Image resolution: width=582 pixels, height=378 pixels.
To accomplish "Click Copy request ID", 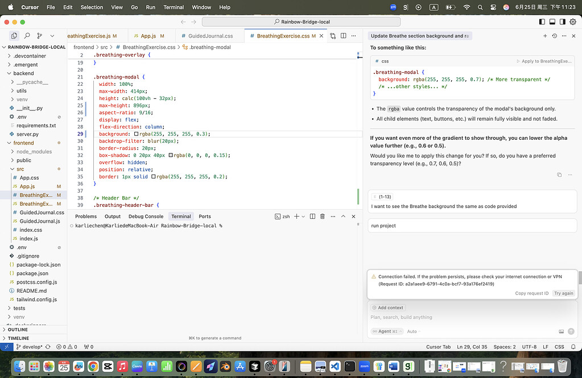I will pos(531,293).
